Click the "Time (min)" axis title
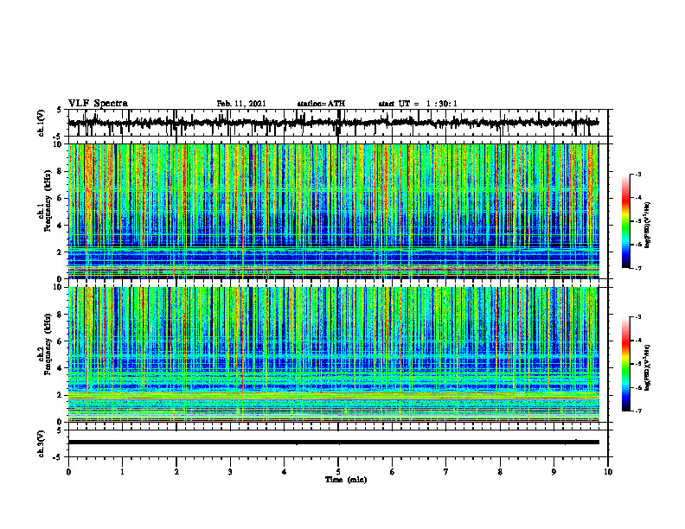The width and height of the screenshot is (685, 529). 346,480
